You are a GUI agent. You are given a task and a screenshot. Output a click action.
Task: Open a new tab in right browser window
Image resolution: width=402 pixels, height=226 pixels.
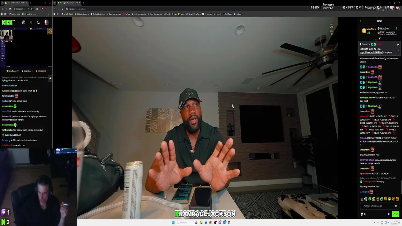pyautogui.click(x=83, y=3)
